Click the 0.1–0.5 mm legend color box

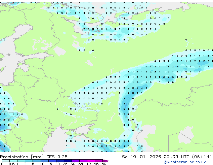[x=6, y=161]
